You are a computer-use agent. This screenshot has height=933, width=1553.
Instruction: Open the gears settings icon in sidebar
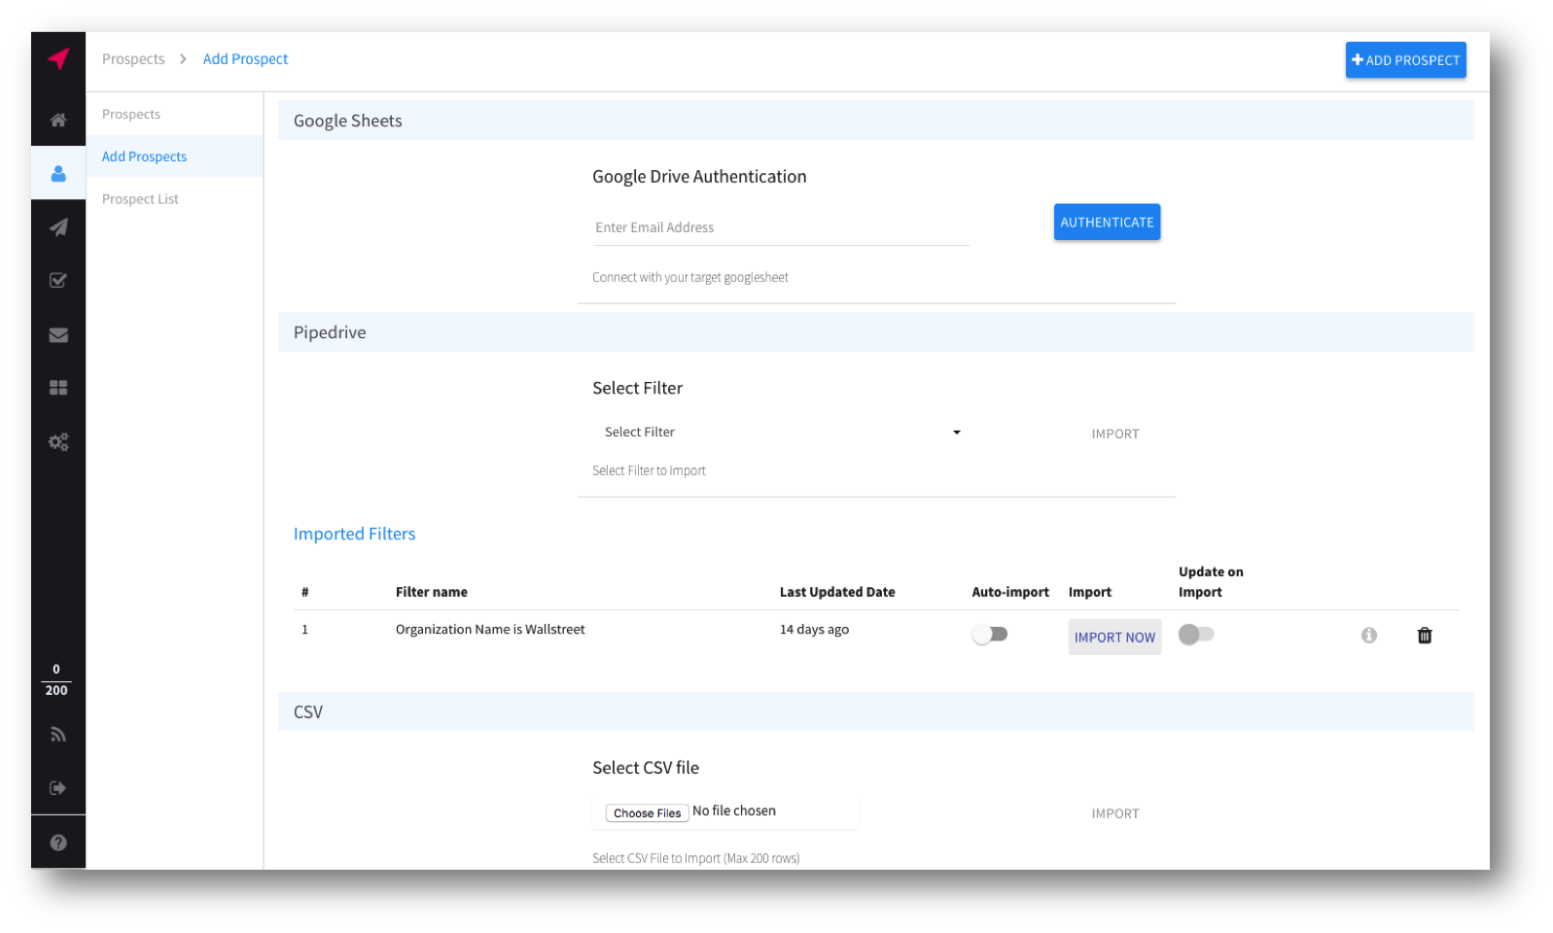point(58,442)
